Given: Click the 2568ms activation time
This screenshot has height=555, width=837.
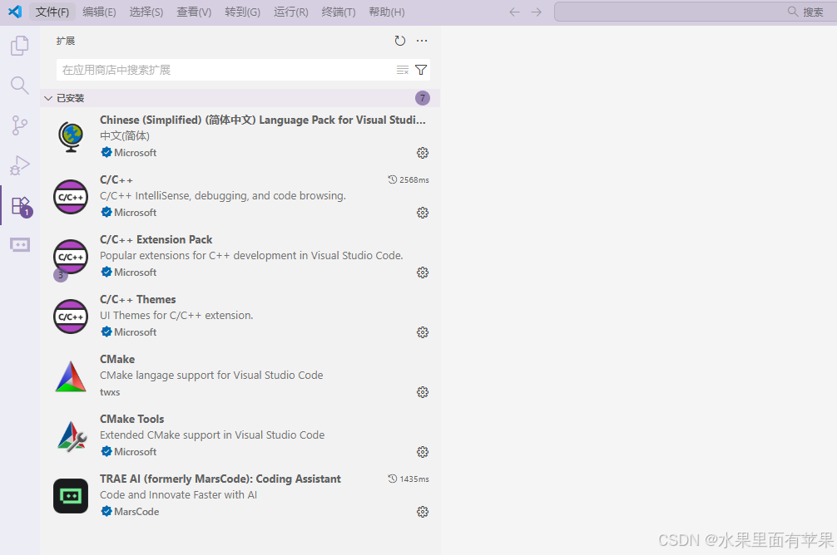Looking at the screenshot, I should coord(409,179).
